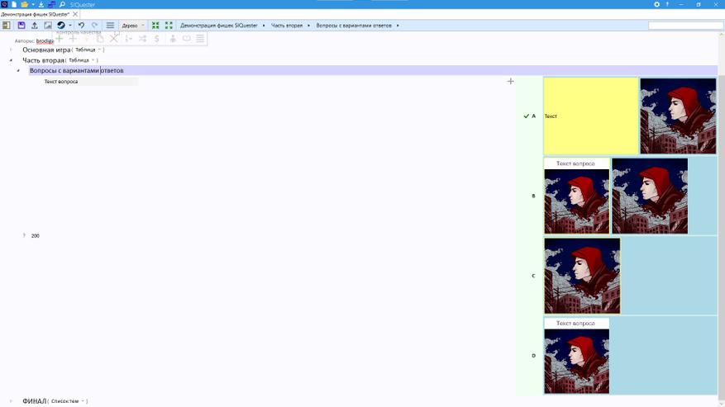Screen dimensions: 725x407
Task: Click the search magnifier icon in title bar
Action: point(62,4)
